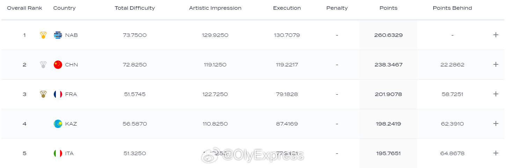506x168 pixels.
Task: Click the Execution column header
Action: [x=287, y=8]
